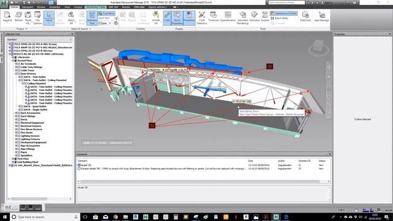
Task: Select Mechanical Equipment tree item
Action: [x=33, y=142]
